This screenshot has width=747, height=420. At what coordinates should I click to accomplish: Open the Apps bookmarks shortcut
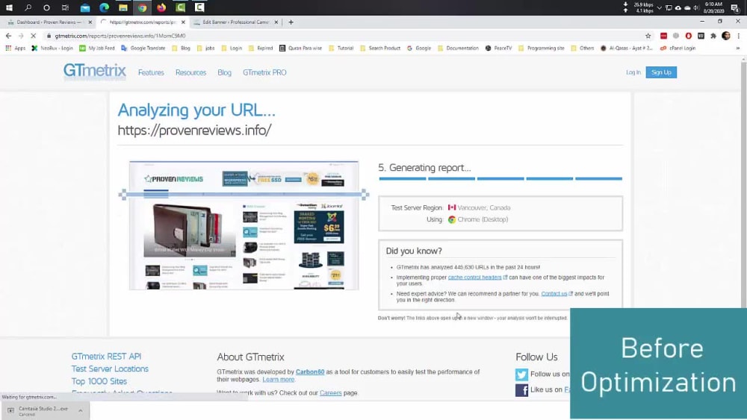tap(15, 48)
